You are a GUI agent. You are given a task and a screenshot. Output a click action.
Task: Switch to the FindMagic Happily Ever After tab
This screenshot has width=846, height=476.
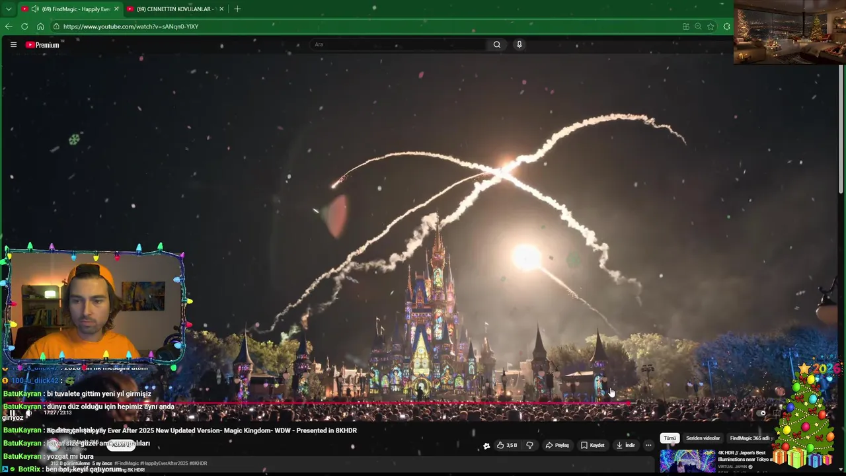[69, 9]
